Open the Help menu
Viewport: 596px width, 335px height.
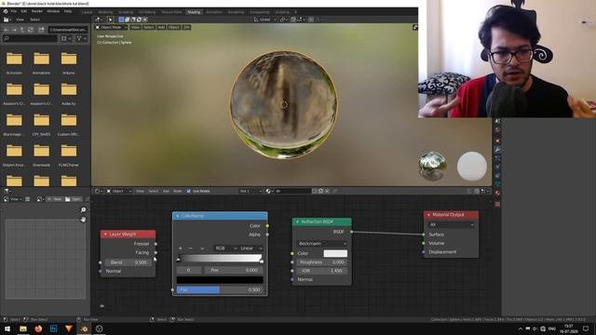[x=68, y=11]
